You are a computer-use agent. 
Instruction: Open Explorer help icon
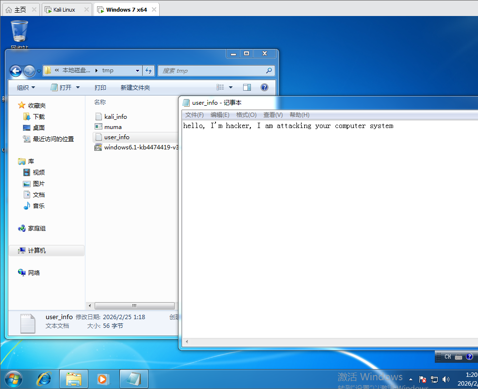(264, 87)
